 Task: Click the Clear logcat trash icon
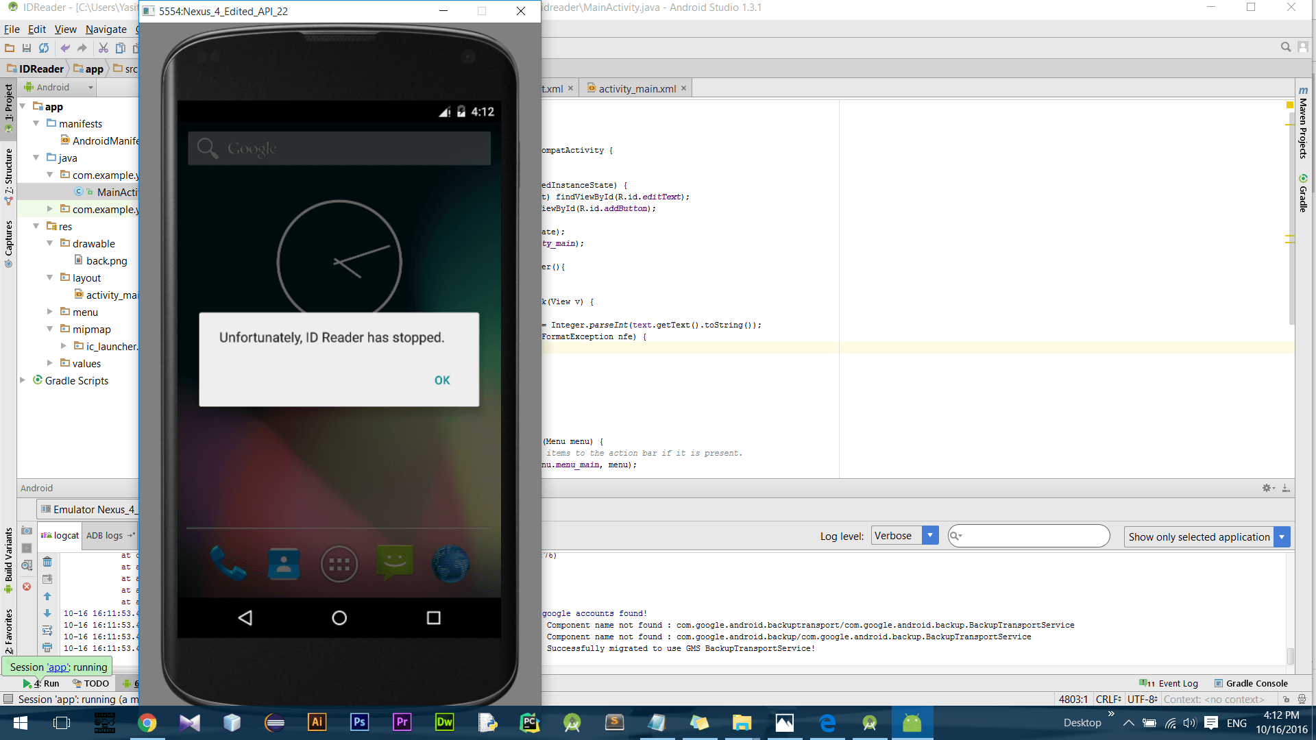tap(47, 562)
